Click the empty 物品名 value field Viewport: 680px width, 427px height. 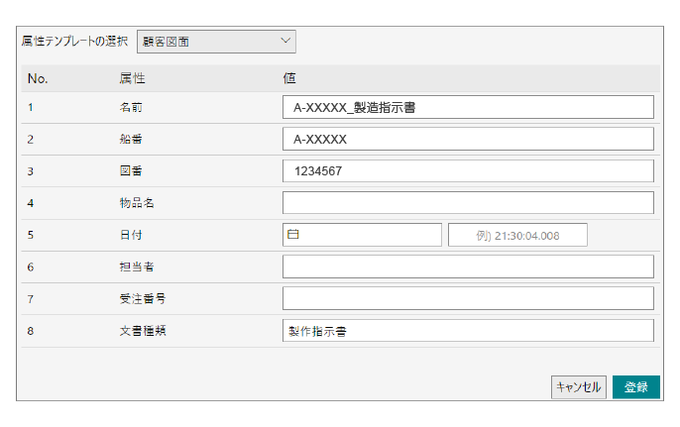[x=468, y=203]
